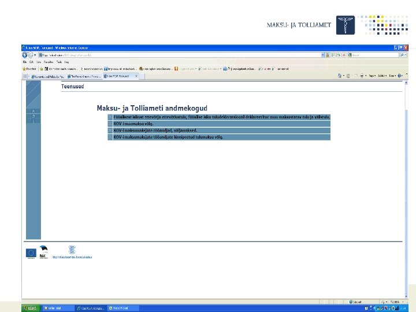Viewport: 416px width, 312px height.
Task: Click inside the browser search box
Action: click(x=375, y=55)
